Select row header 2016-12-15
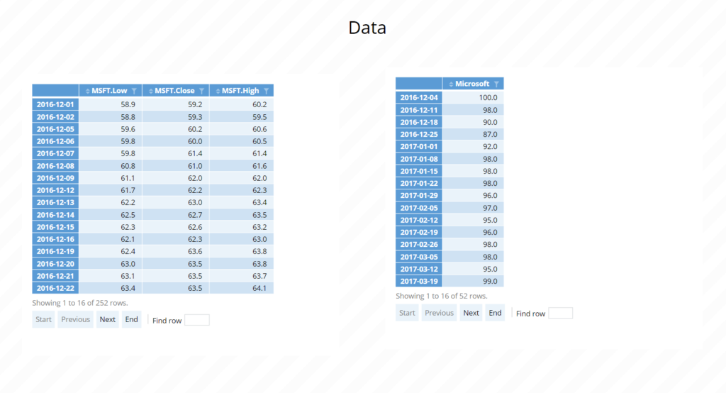This screenshot has width=726, height=393. coord(55,226)
